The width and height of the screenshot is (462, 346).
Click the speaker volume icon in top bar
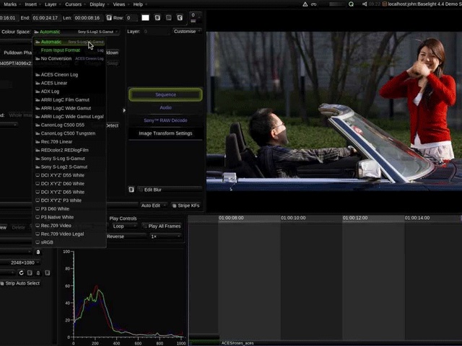point(365,4)
